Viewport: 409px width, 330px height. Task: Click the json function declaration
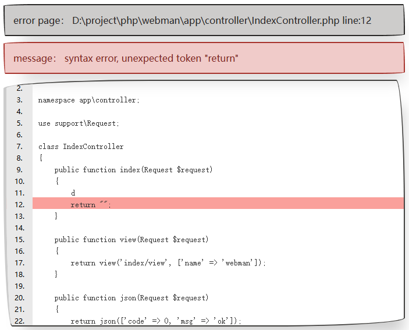131,297
